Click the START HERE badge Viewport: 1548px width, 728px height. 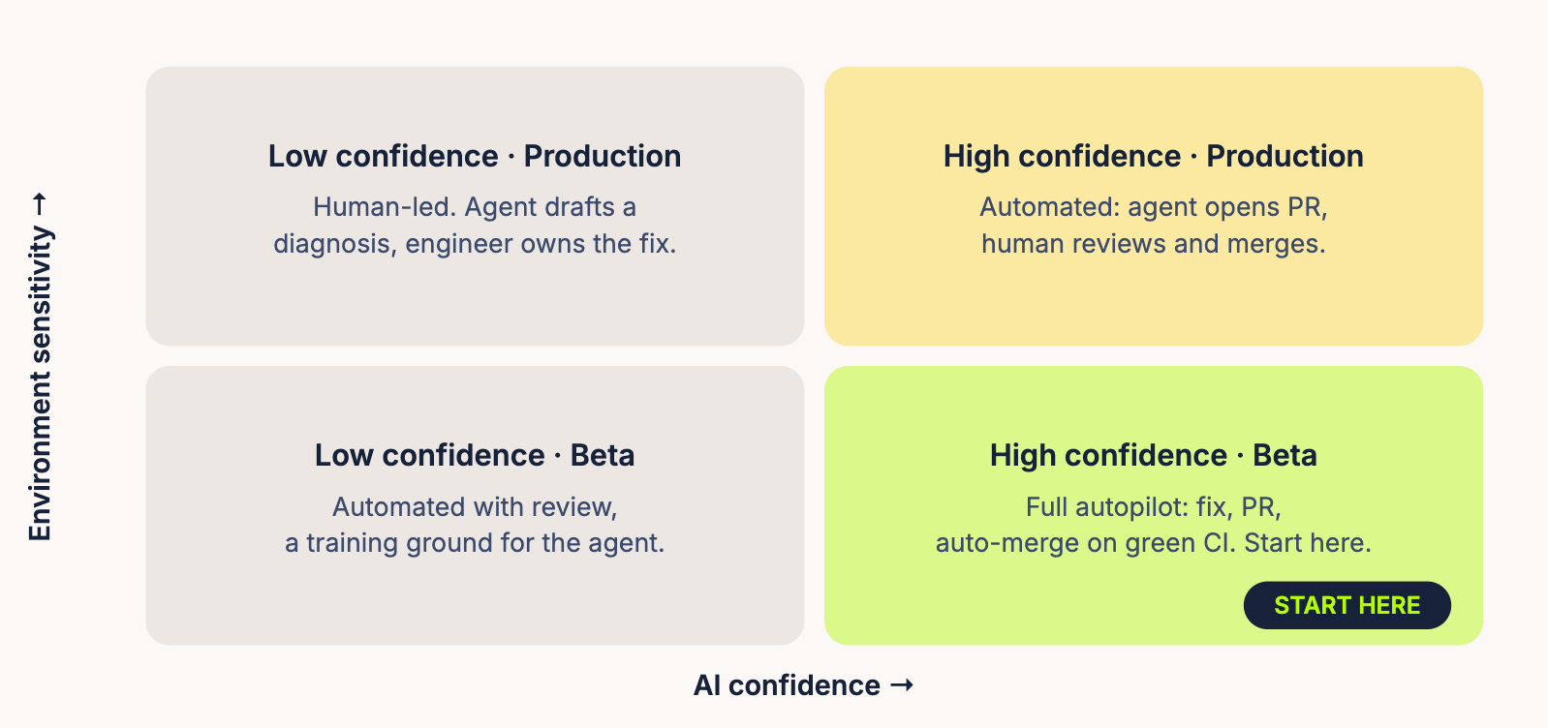1347,605
